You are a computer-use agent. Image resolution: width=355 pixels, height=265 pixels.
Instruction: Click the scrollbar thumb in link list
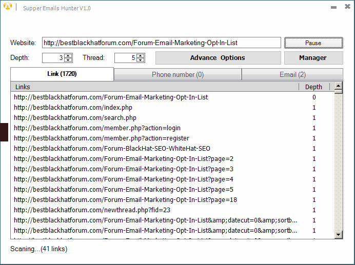pyautogui.click(x=339, y=92)
